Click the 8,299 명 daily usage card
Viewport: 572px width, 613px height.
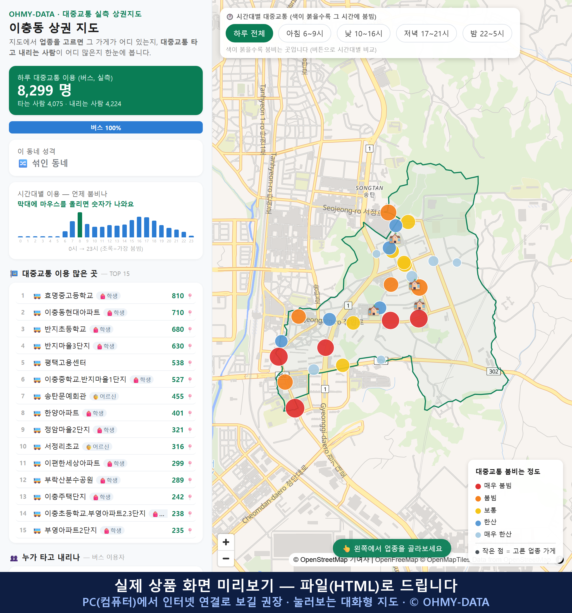(x=106, y=90)
